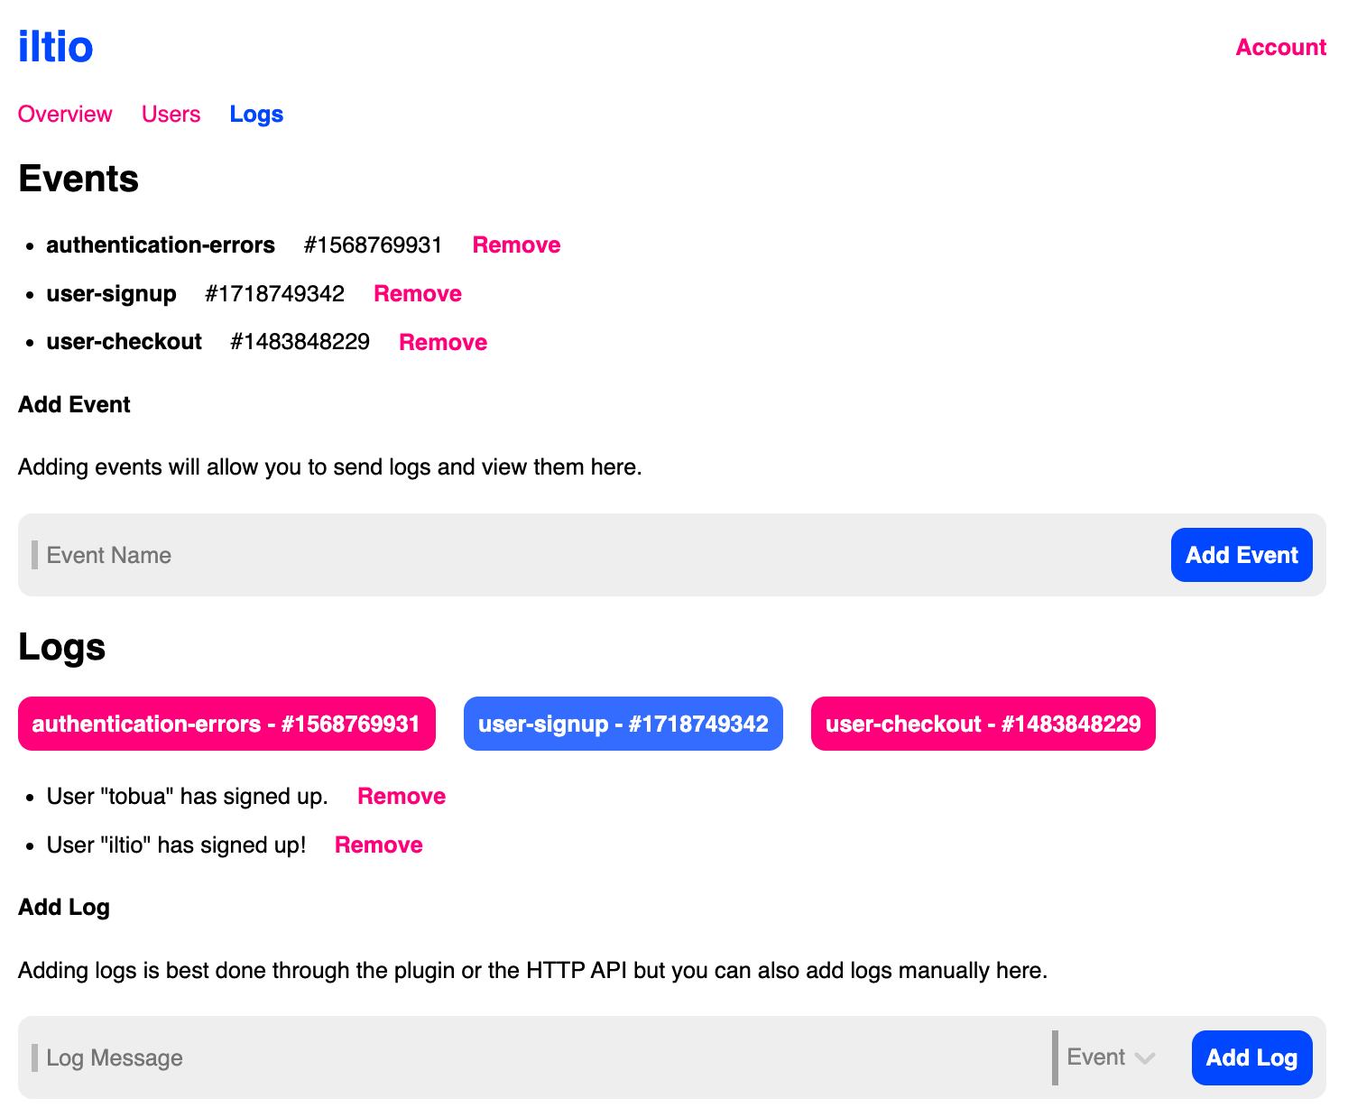Remove the tobua signup log entry
This screenshot has width=1348, height=1117.
401,796
